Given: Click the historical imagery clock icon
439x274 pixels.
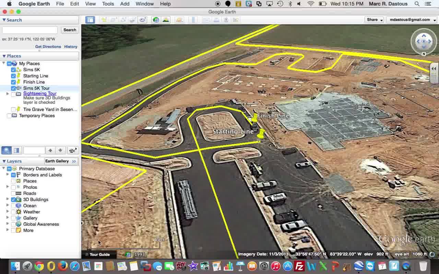Looking at the screenshot, I should click(156, 20).
